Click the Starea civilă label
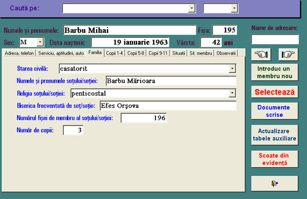Viewport: 307px width, 199px height. [33, 68]
